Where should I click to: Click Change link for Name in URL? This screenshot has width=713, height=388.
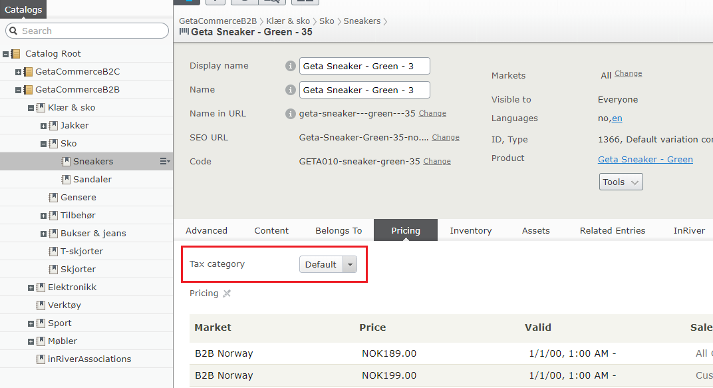point(432,113)
